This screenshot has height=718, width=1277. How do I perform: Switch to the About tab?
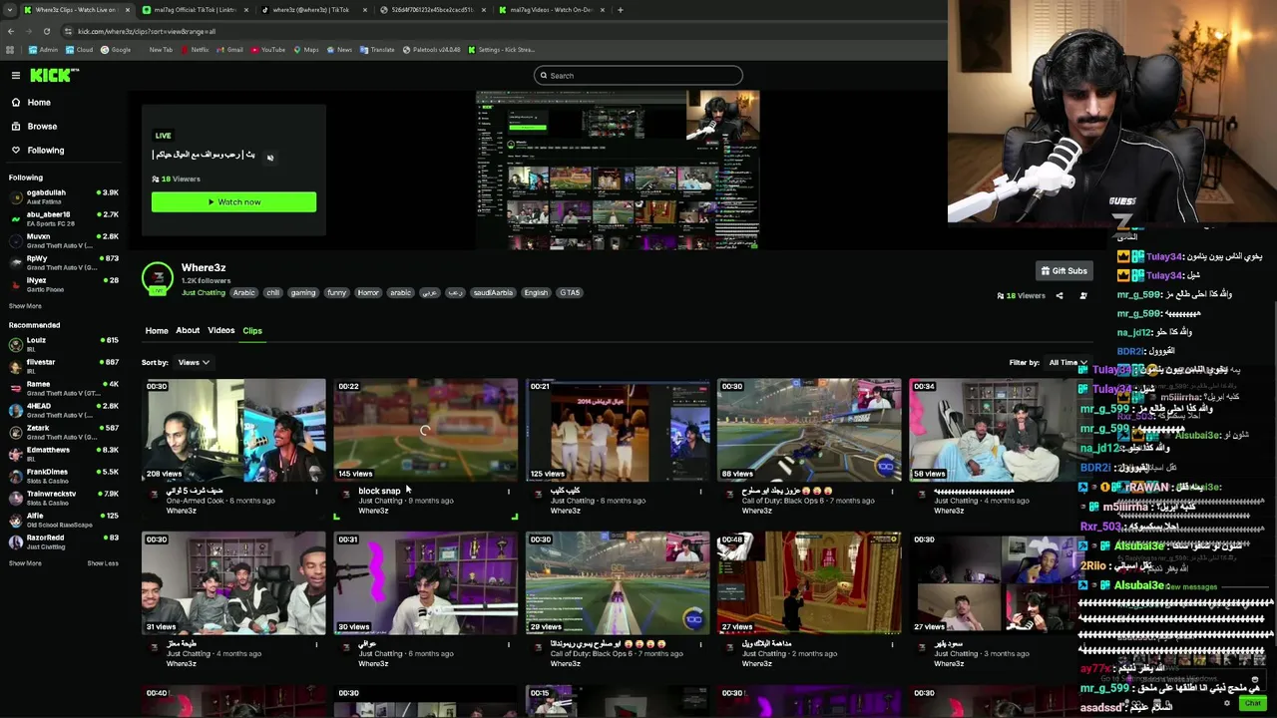click(x=188, y=331)
